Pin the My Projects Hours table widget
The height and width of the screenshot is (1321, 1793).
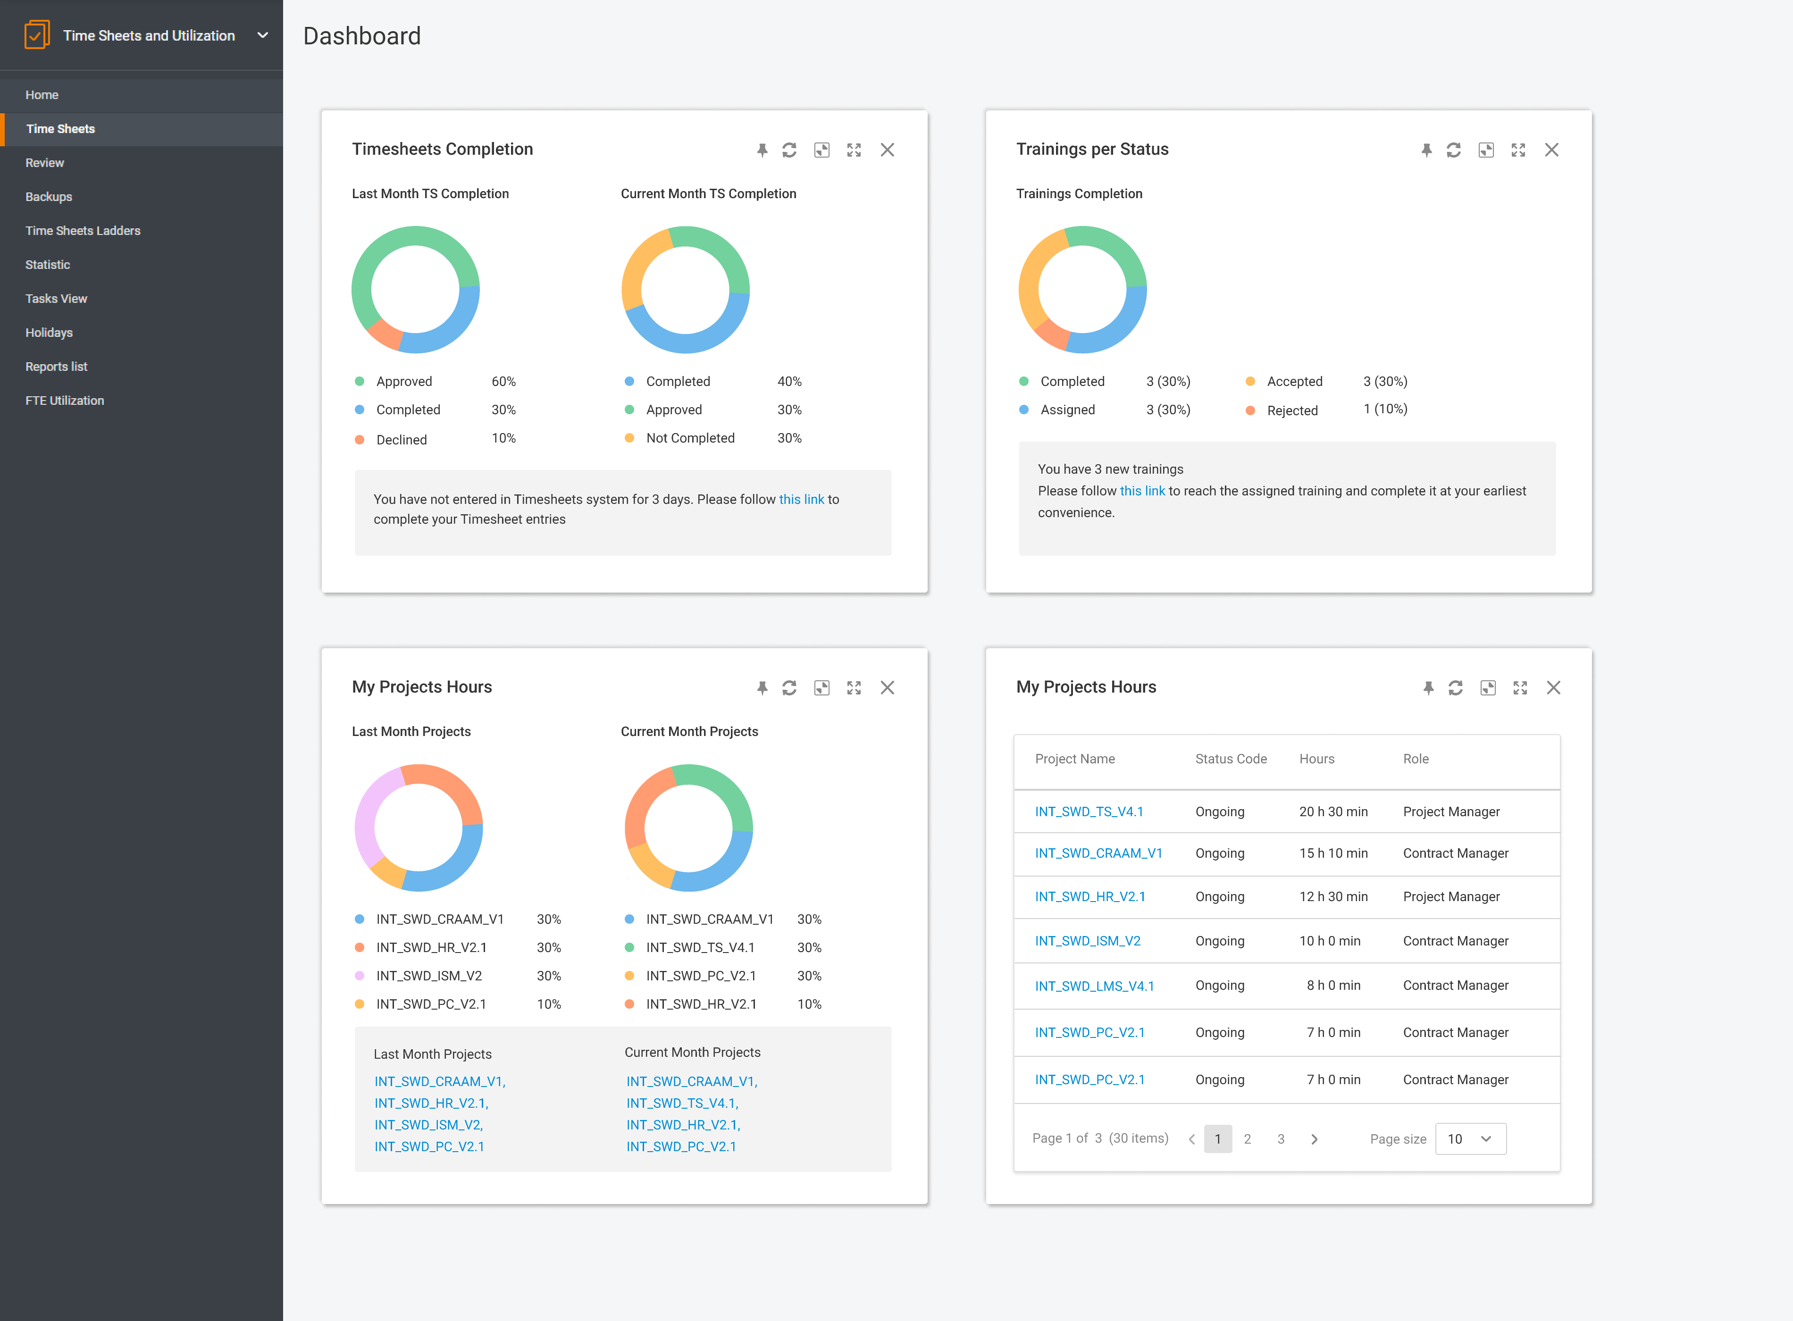click(x=1427, y=688)
